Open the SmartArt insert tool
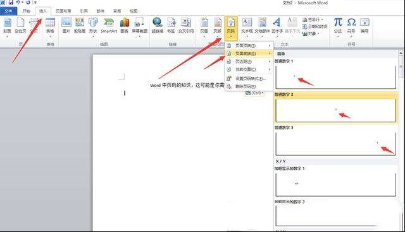The image size is (405, 232). (109, 26)
